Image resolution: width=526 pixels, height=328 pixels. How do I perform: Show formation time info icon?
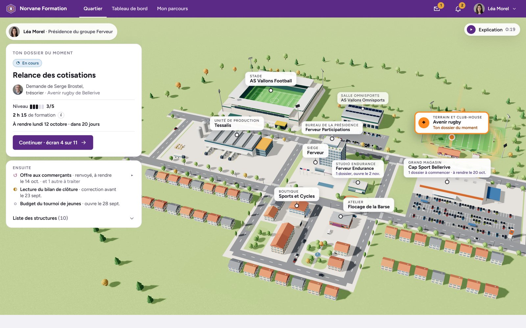pos(61,115)
